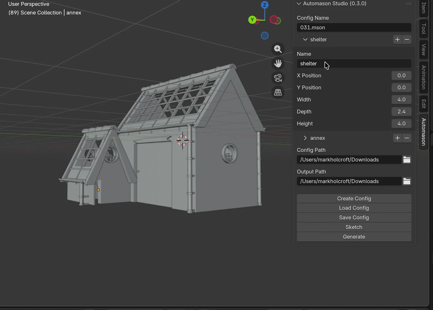
Task: Open the Animation sidebar tab
Action: coord(424,77)
